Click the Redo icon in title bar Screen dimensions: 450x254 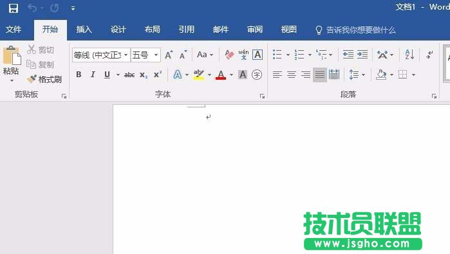55,8
